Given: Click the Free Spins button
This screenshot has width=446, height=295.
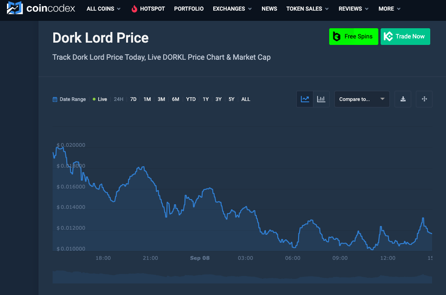Looking at the screenshot, I should coord(354,37).
